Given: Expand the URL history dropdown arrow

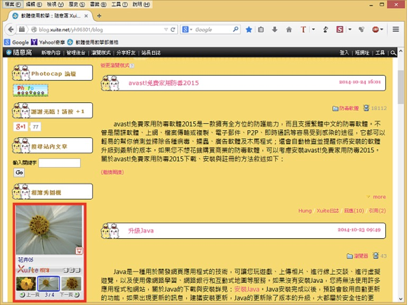Looking at the screenshot, I should pyautogui.click(x=166, y=30).
